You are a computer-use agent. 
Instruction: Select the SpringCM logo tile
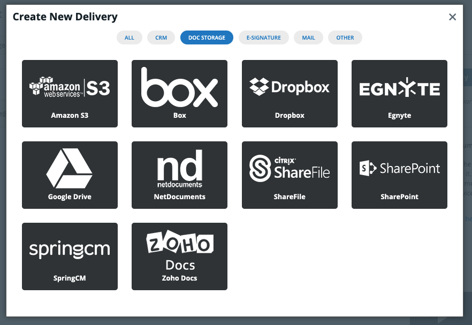click(70, 250)
